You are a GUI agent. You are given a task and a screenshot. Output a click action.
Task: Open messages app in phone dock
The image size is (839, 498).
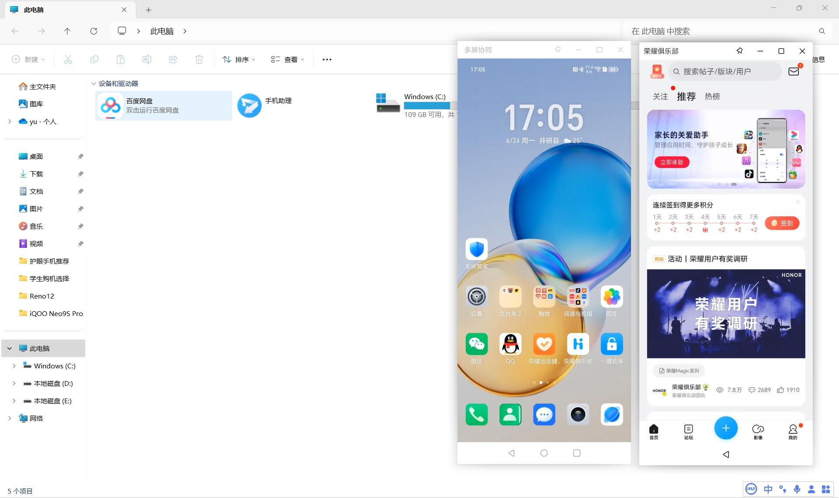(544, 414)
